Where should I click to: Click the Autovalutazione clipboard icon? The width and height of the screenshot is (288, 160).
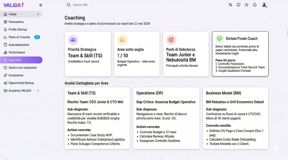5,45
